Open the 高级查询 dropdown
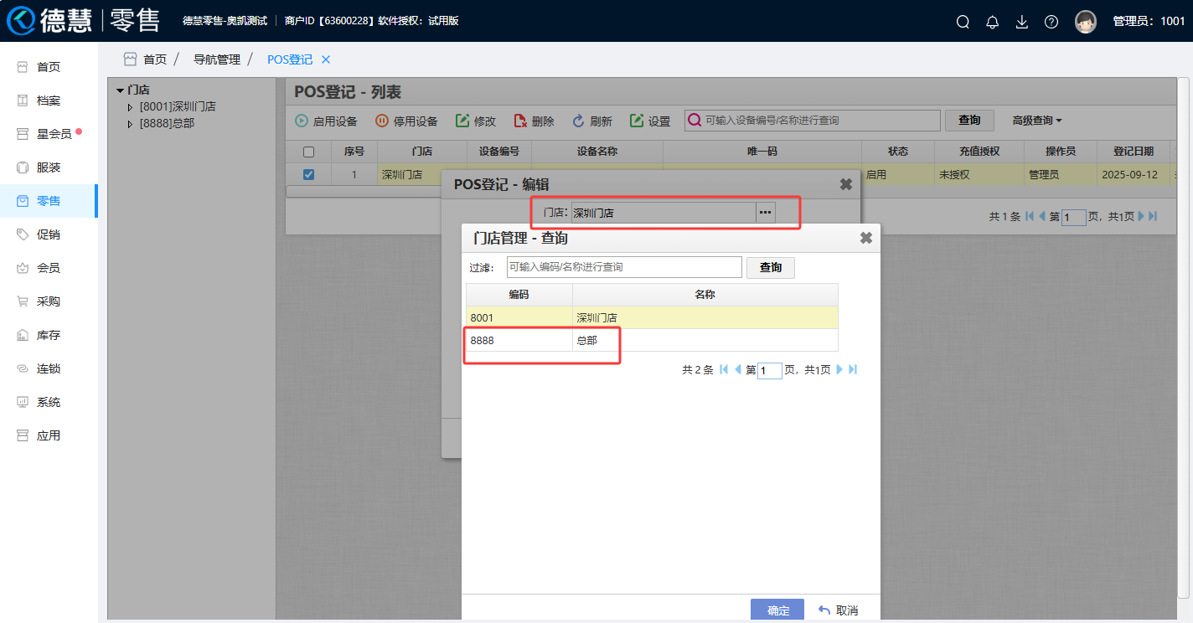 point(1036,121)
